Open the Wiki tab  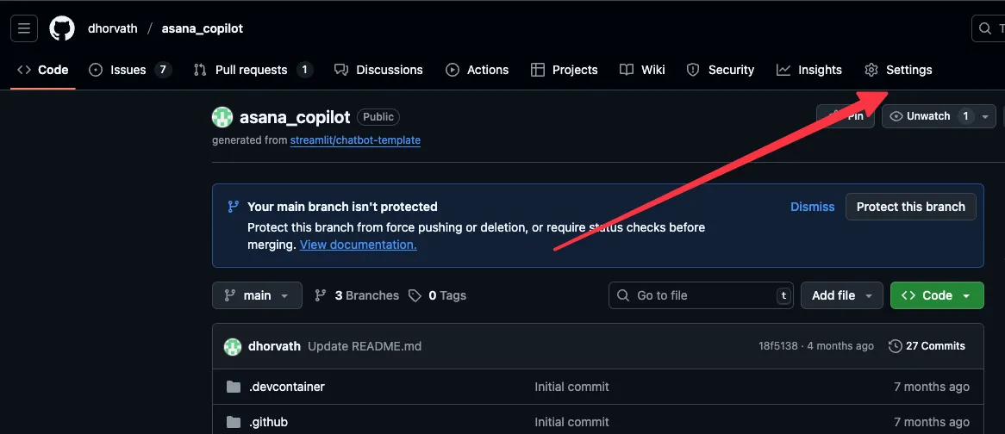click(642, 70)
